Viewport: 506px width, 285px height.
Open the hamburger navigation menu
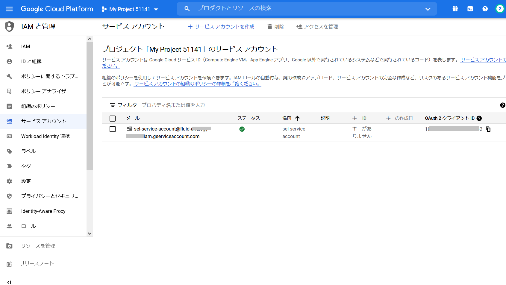pos(9,9)
